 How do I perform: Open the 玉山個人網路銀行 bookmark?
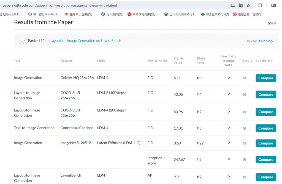180,14
